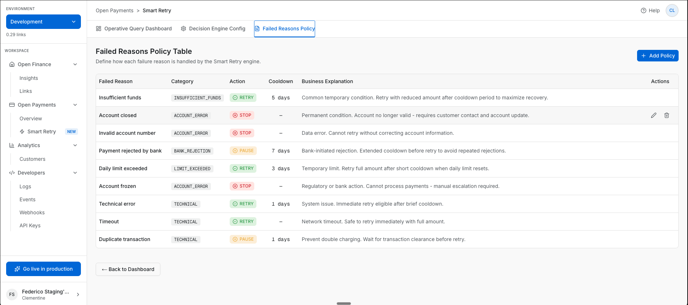
Task: Click the STOP badge for Account frozen
Action: point(242,186)
